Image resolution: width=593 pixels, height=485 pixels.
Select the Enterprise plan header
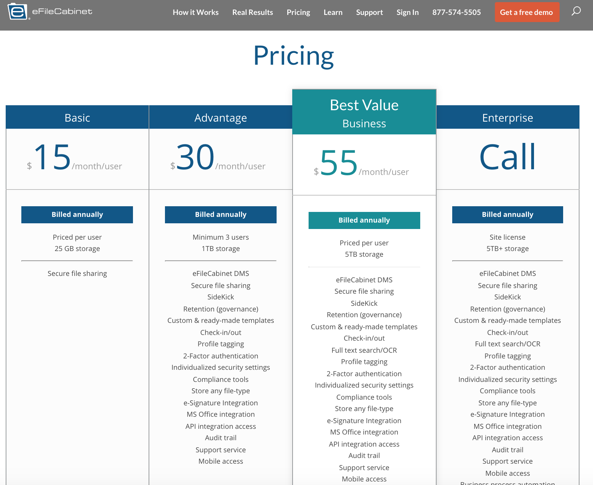507,118
